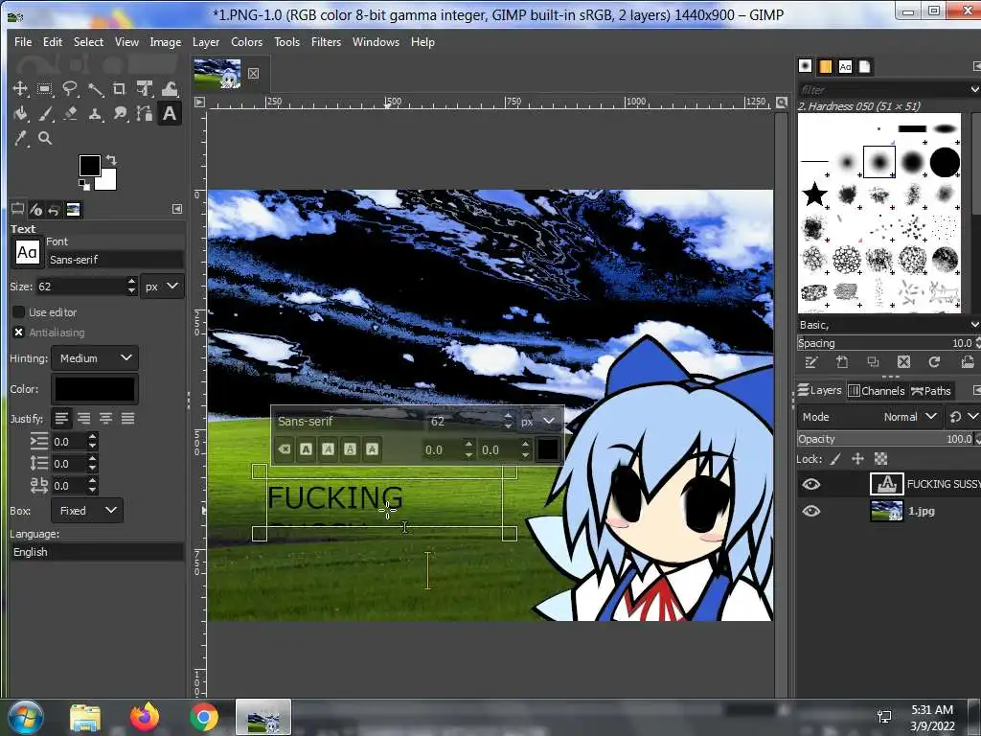Set justify centered alignment
981x736 pixels.
coord(105,419)
